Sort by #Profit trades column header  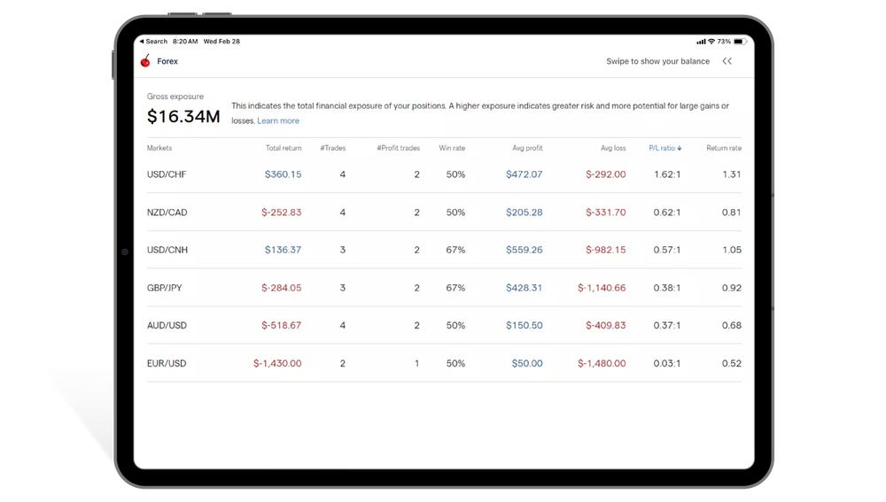(399, 148)
